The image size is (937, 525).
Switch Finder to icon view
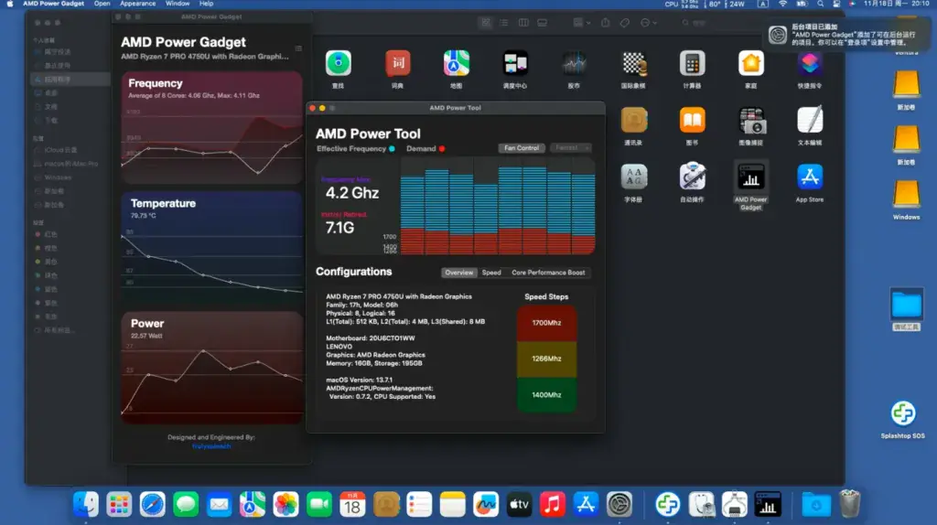(x=486, y=23)
